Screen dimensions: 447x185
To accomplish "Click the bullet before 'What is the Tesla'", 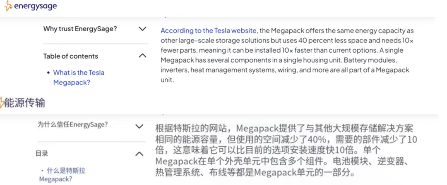I will (x=48, y=73).
